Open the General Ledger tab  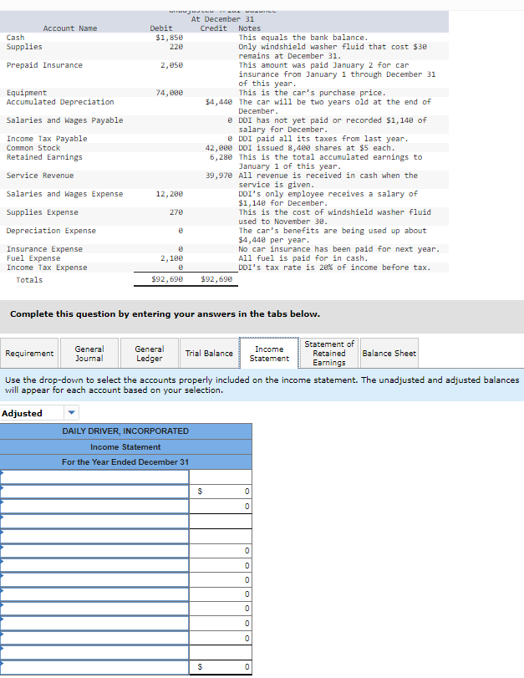click(149, 354)
